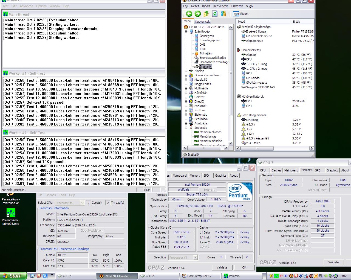
Task: Collapse the Sebesség tree node
Action: coord(186,128)
